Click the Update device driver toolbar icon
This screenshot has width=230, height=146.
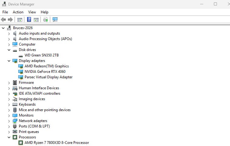pyautogui.click(x=45, y=19)
